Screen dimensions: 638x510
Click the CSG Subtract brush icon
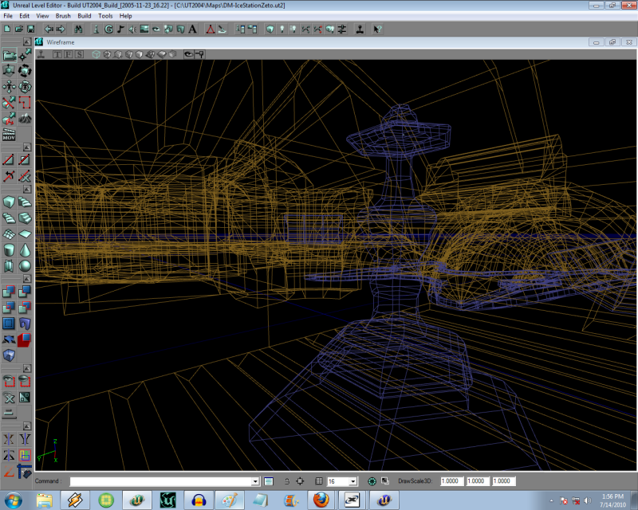pos(25,291)
